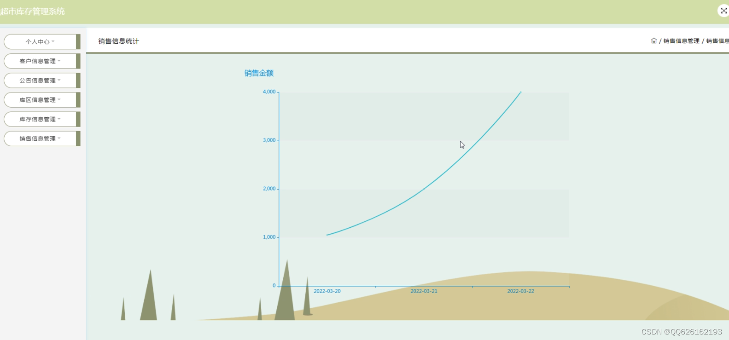Open the 库区信息管理 menu
729x340 pixels.
click(42, 100)
